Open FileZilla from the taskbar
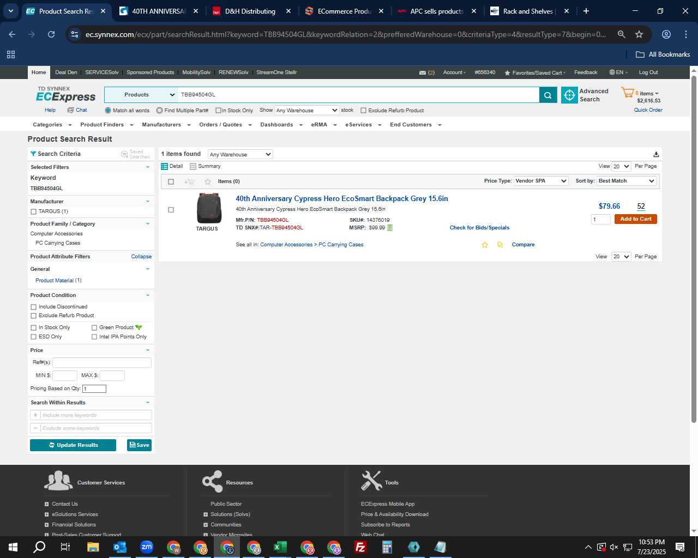The image size is (698, 558). coord(360,547)
